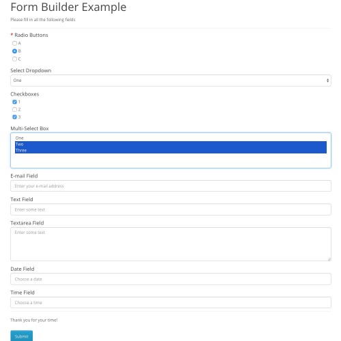Open the Time Field picker
Screen dimensions: 341x341
pyautogui.click(x=170, y=303)
